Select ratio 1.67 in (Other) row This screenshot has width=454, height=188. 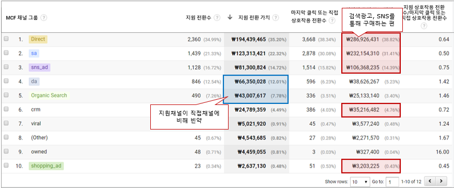(445, 137)
